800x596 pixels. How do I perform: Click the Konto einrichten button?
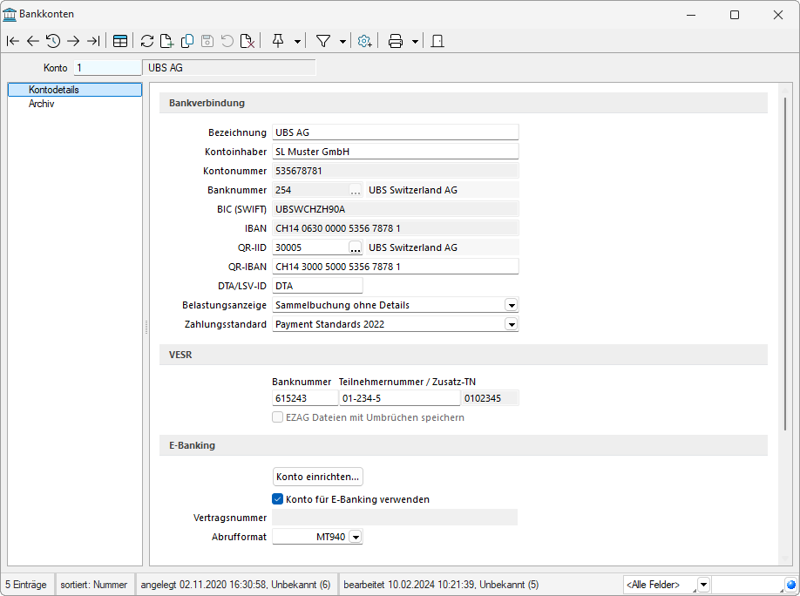317,477
